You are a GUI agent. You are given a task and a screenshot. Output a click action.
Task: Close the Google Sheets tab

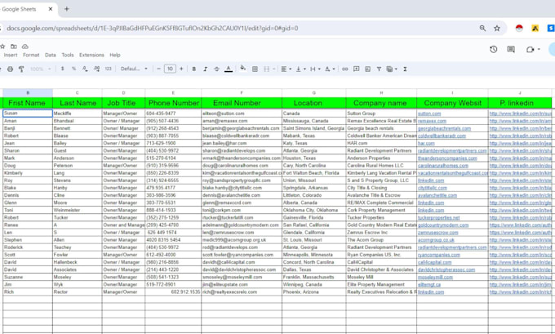[51, 9]
